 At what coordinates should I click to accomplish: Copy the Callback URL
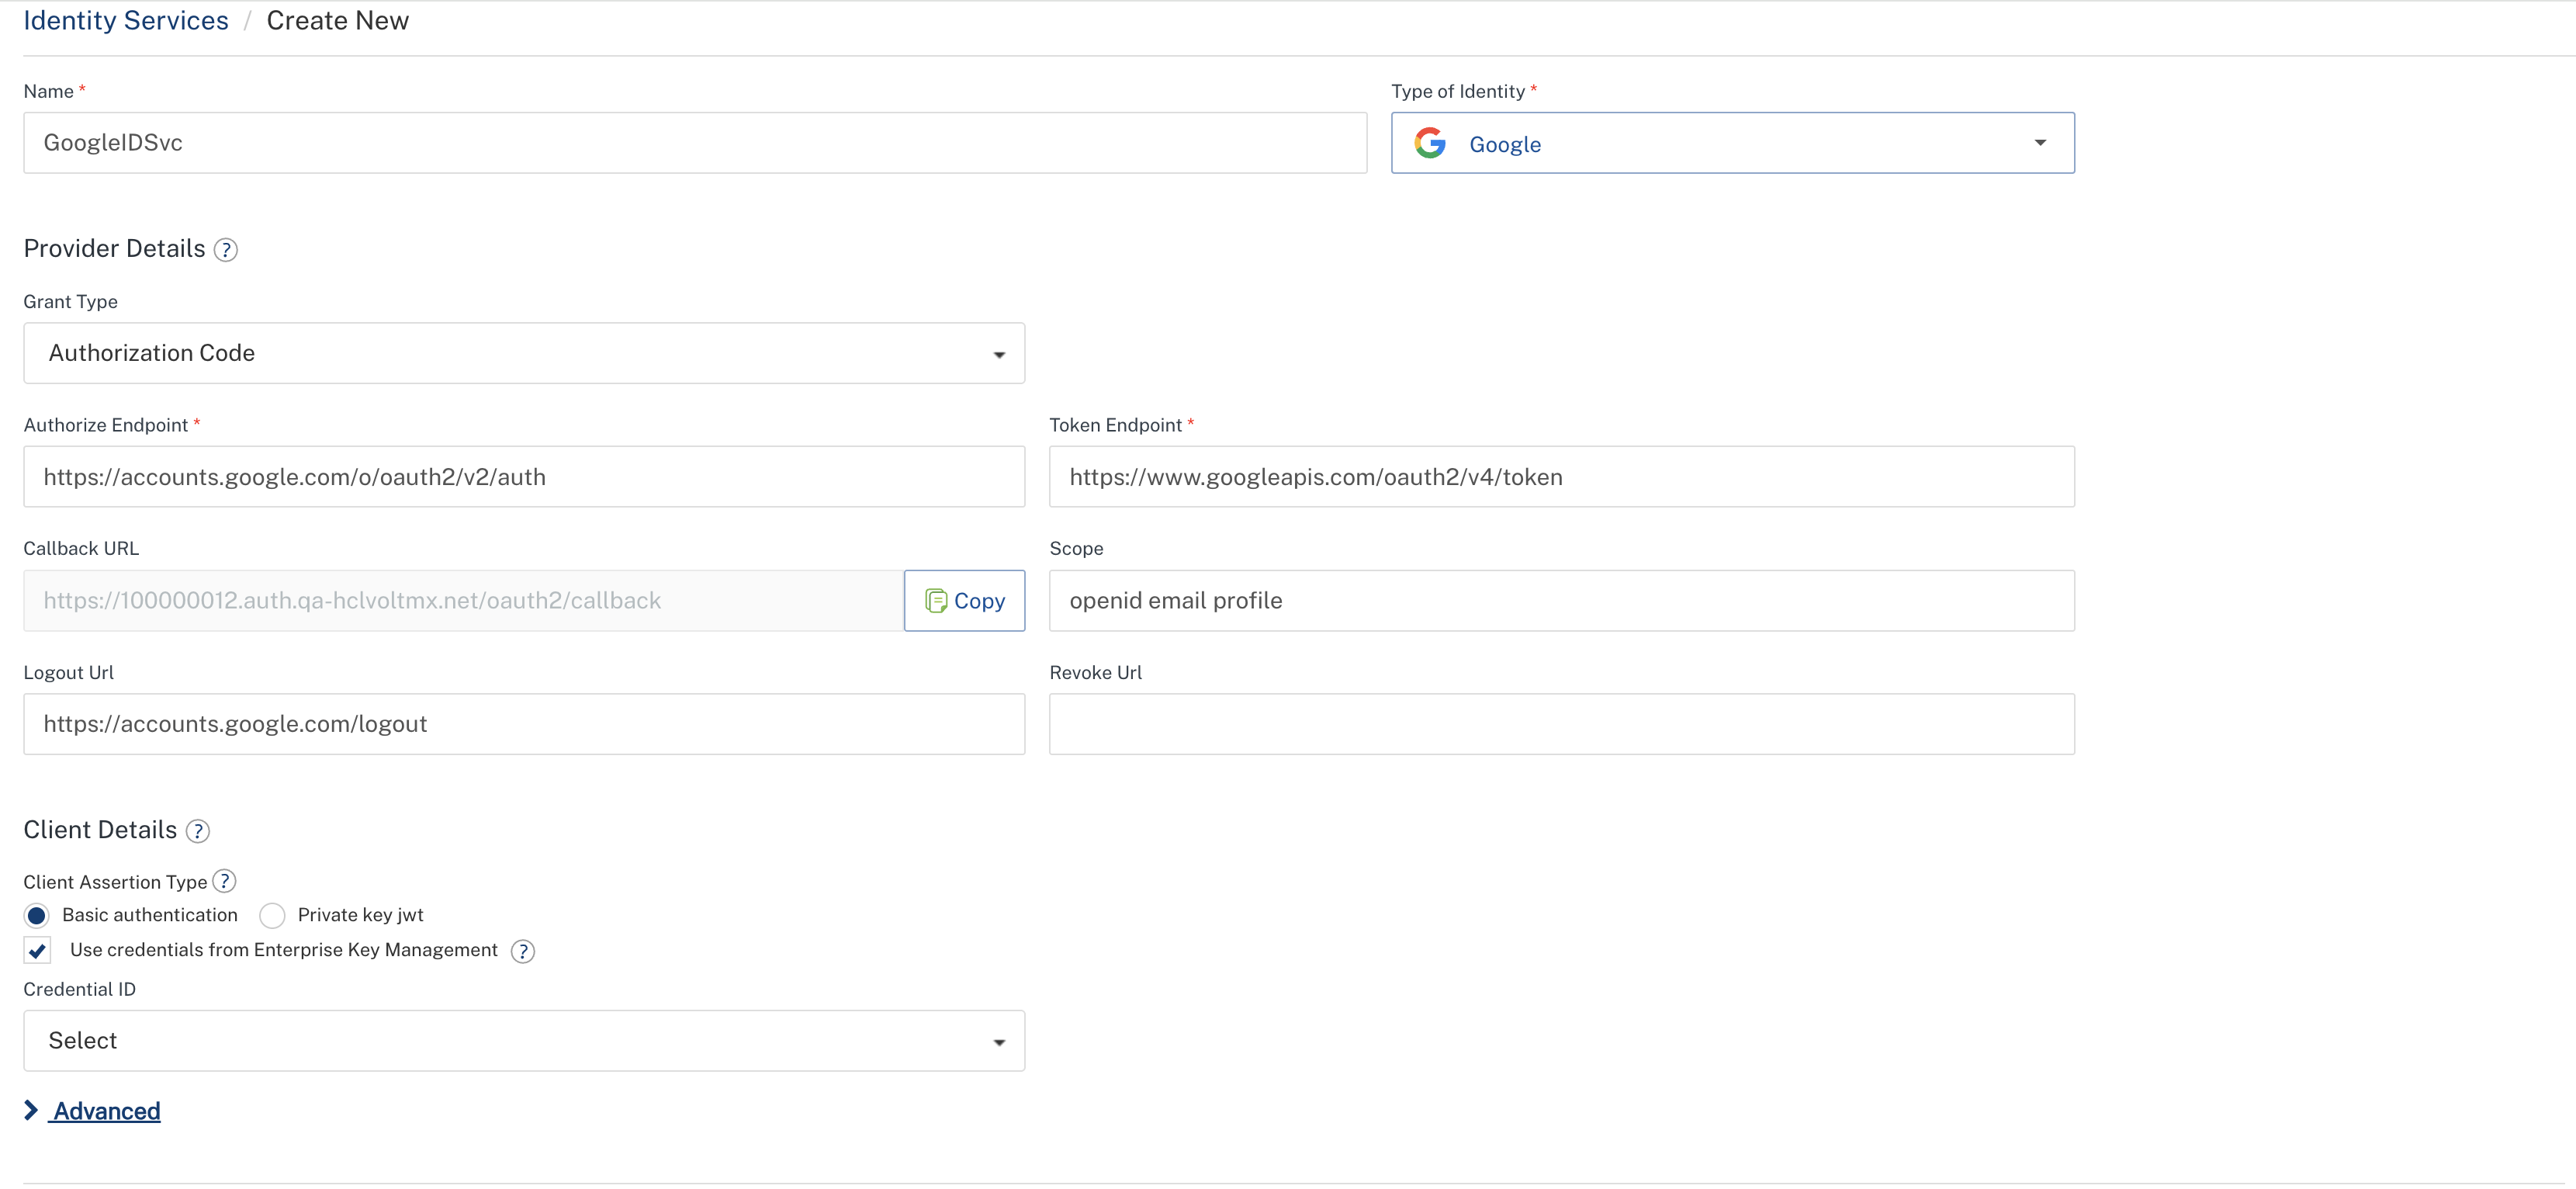click(964, 601)
